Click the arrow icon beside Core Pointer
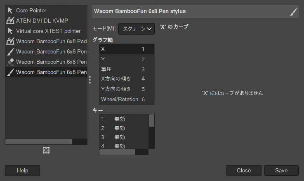The image size is (304, 181). pos(10,10)
